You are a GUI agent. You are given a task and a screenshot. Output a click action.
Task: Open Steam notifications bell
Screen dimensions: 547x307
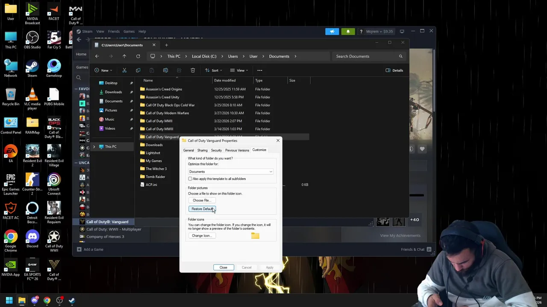point(348,31)
